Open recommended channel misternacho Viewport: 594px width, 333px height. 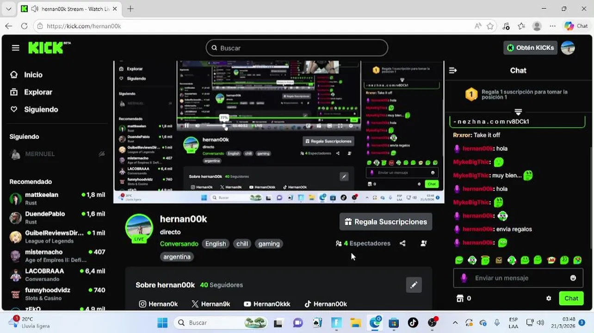(57, 256)
